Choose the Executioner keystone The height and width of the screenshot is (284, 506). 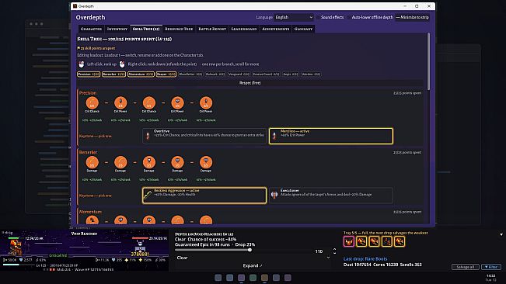pos(331,196)
